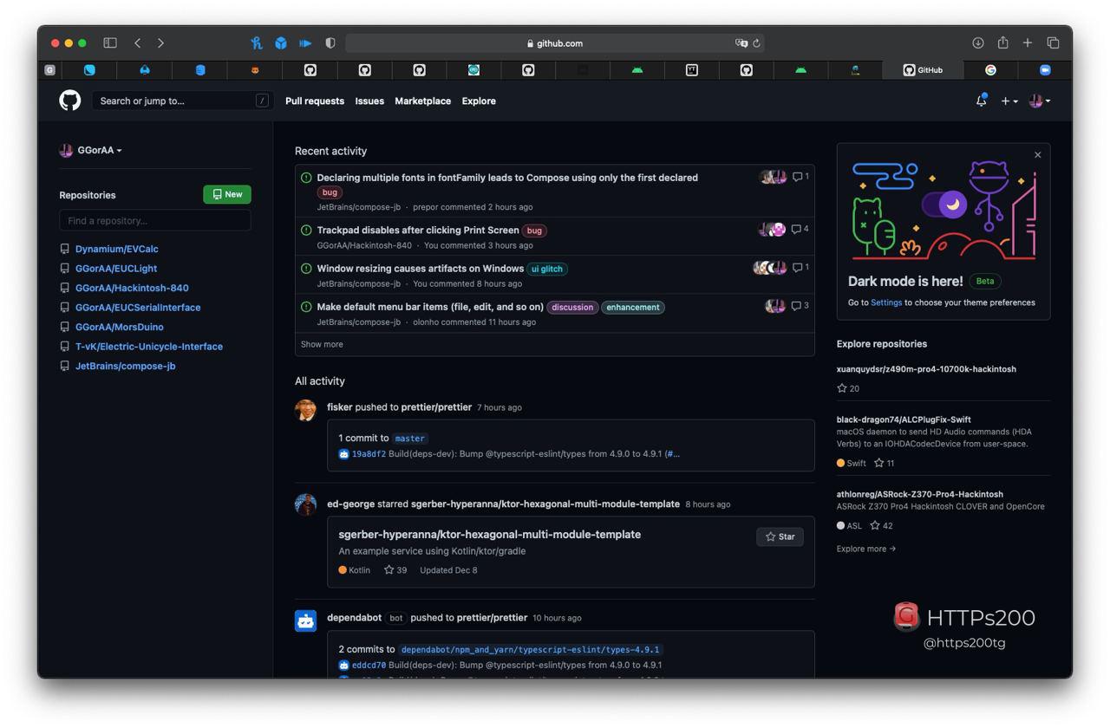Viewport: 1110px width, 728px height.
Task: Open commit 19a8df2 link
Action: point(369,453)
